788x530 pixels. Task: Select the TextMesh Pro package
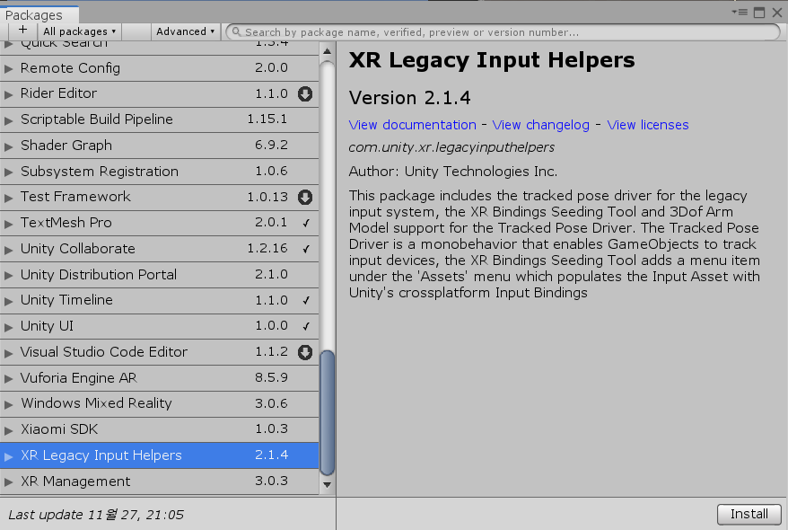click(x=160, y=223)
